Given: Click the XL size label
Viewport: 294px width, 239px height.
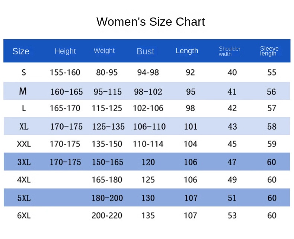Looking at the screenshot, I should coord(24,127).
